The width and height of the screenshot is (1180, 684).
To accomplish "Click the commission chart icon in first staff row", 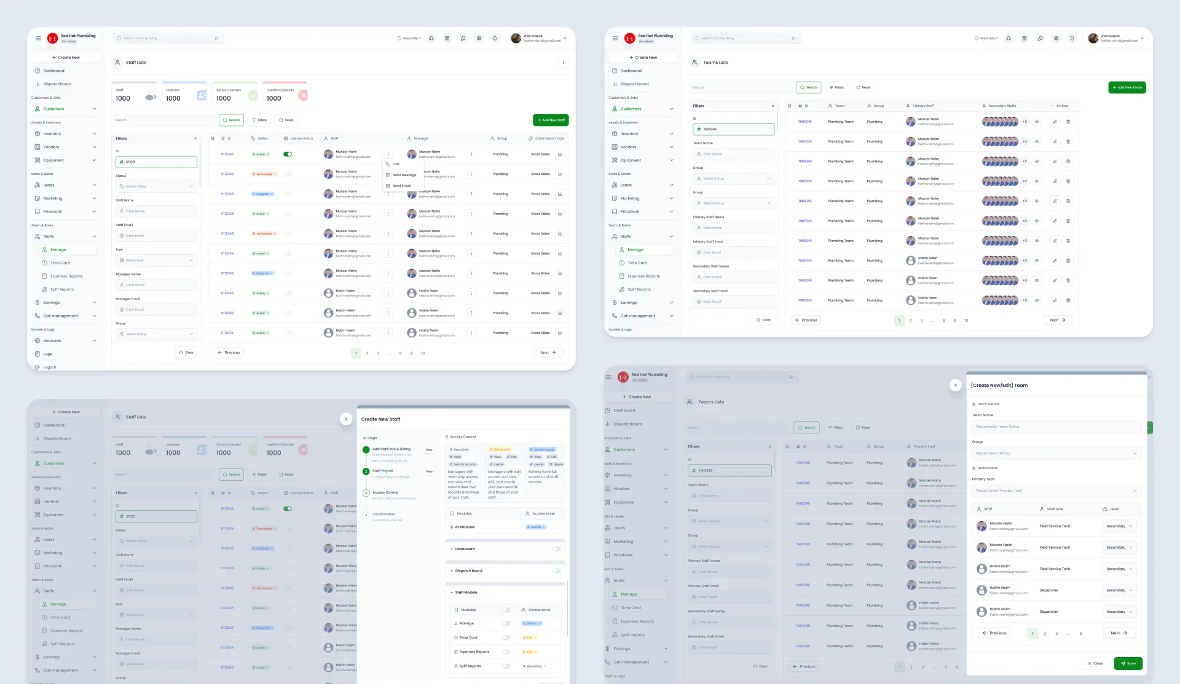I will [560, 154].
